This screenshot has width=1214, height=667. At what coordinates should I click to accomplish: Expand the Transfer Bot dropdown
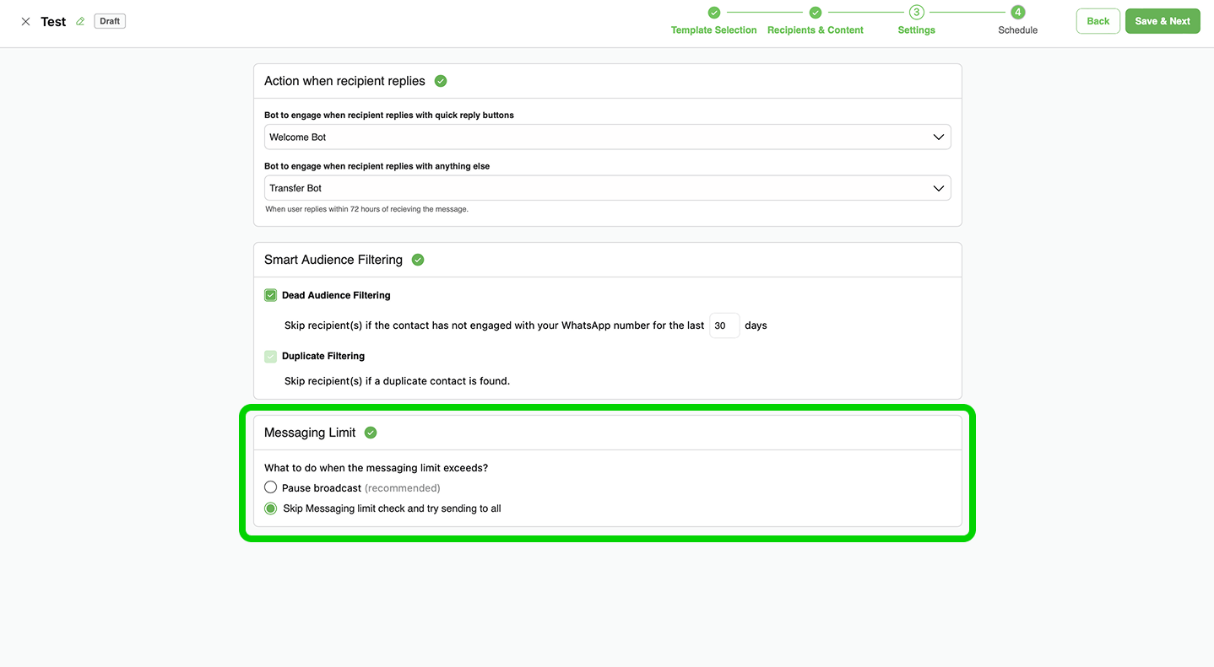point(607,188)
